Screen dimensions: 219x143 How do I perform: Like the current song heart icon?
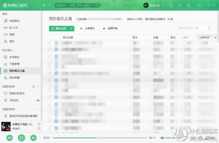click(x=39, y=124)
